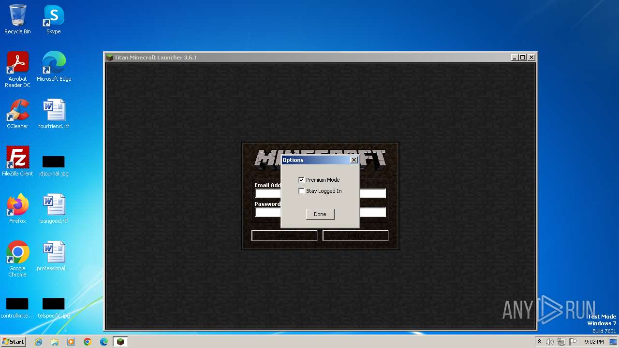Open Internet Explorer from the taskbar
This screenshot has width=619, height=348.
(38, 342)
